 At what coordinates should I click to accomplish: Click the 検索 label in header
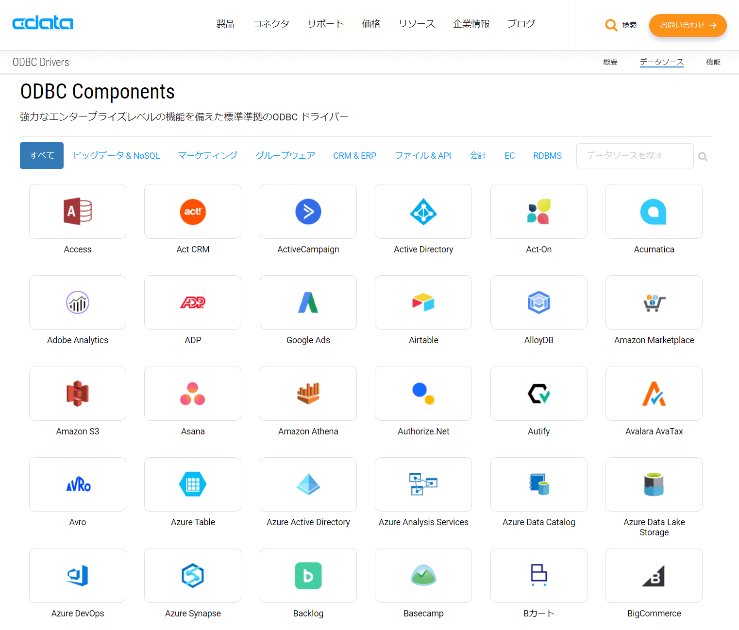pos(630,25)
